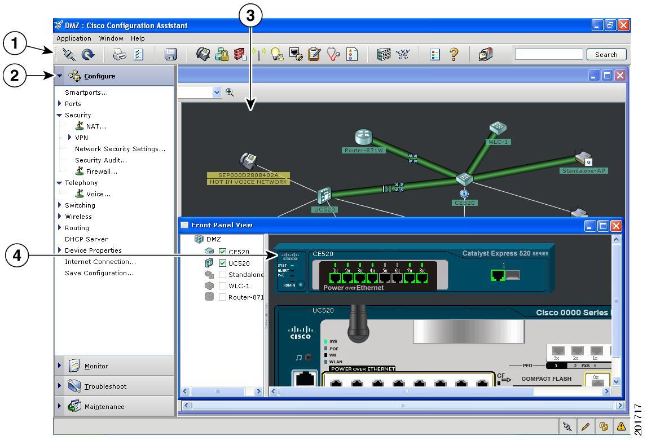
Task: Click the Legend list toolbar icon
Action: click(x=435, y=55)
